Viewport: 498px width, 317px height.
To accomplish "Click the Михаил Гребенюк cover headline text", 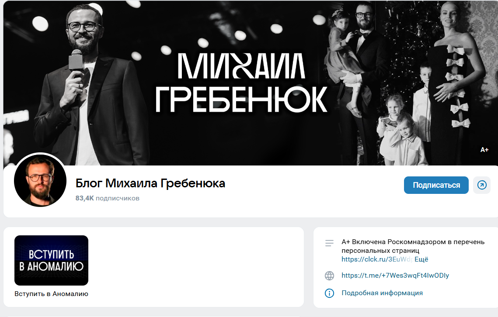I will [x=241, y=83].
